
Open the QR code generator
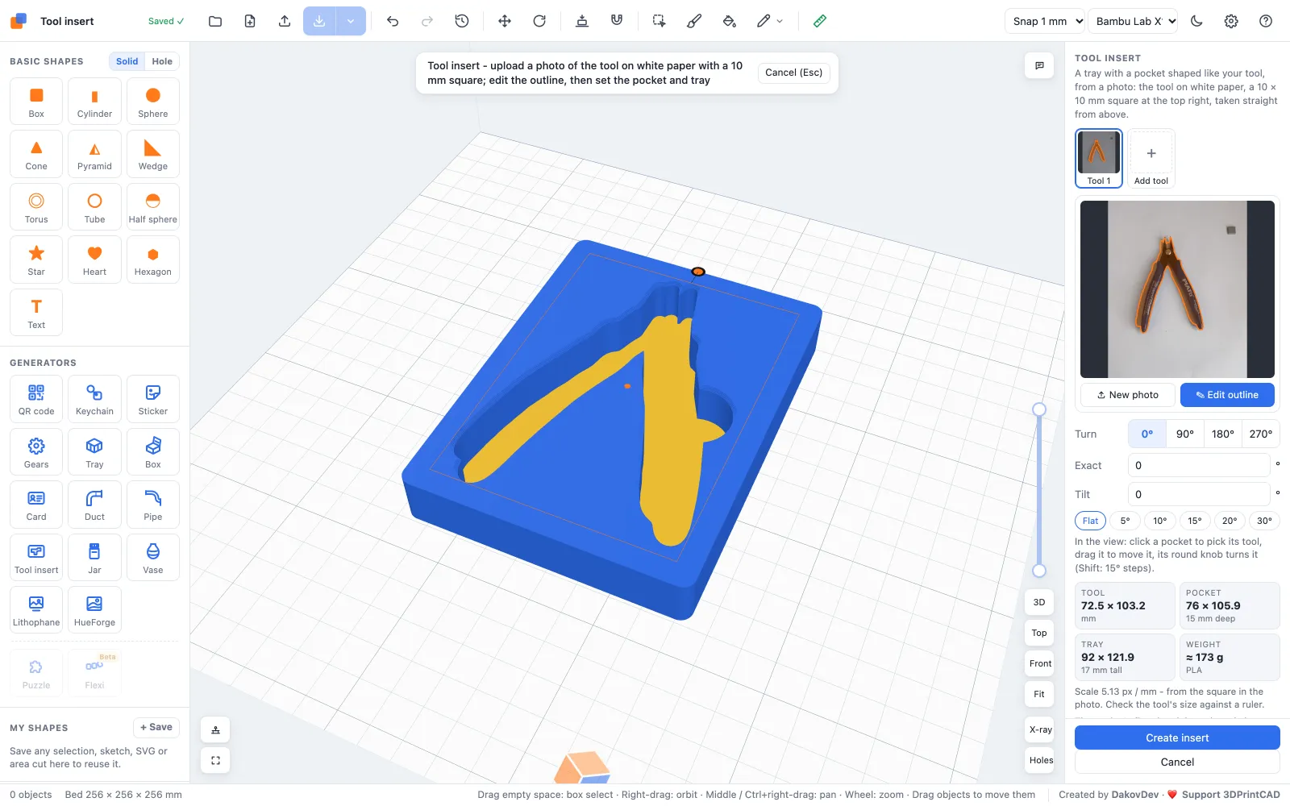click(36, 399)
